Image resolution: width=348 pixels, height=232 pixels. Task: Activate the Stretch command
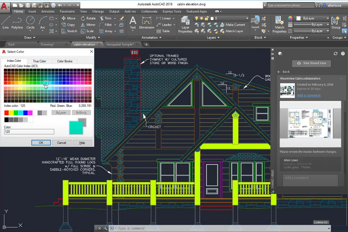coord(69,31)
